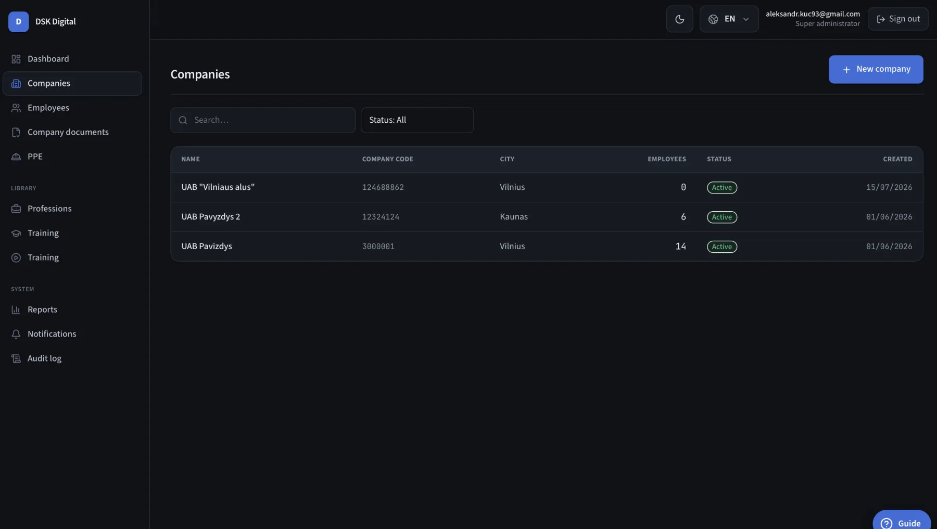This screenshot has width=937, height=529.
Task: Click the Notifications bell icon
Action: pos(16,334)
